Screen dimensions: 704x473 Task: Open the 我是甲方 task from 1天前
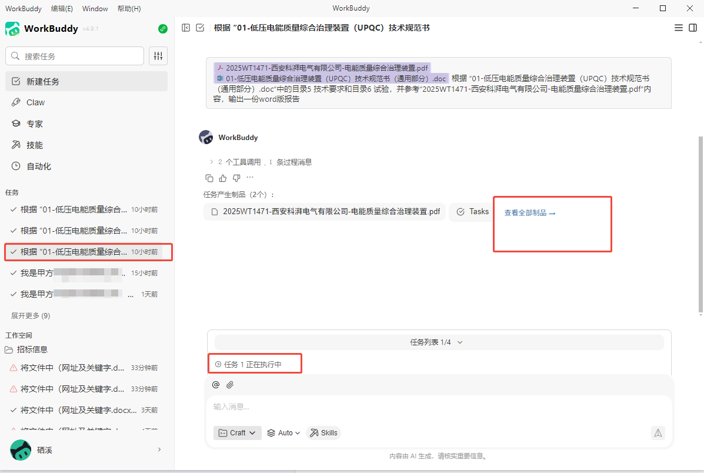point(86,294)
